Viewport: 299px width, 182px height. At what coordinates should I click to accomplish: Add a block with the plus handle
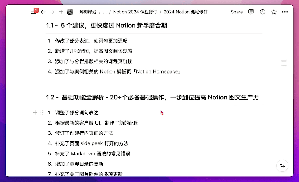coord(35,113)
